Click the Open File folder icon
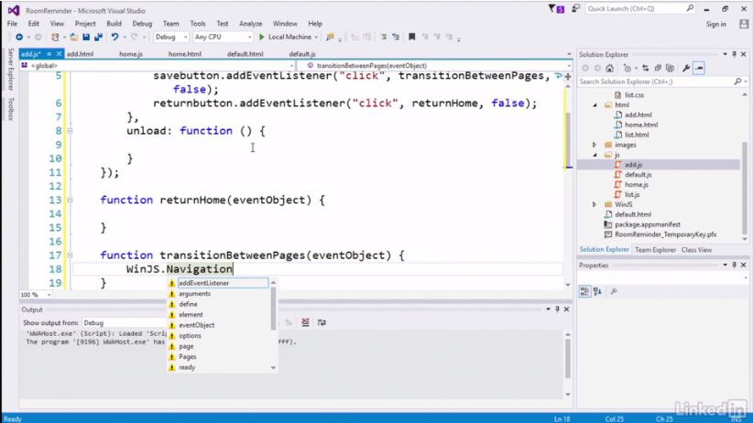 (x=74, y=37)
